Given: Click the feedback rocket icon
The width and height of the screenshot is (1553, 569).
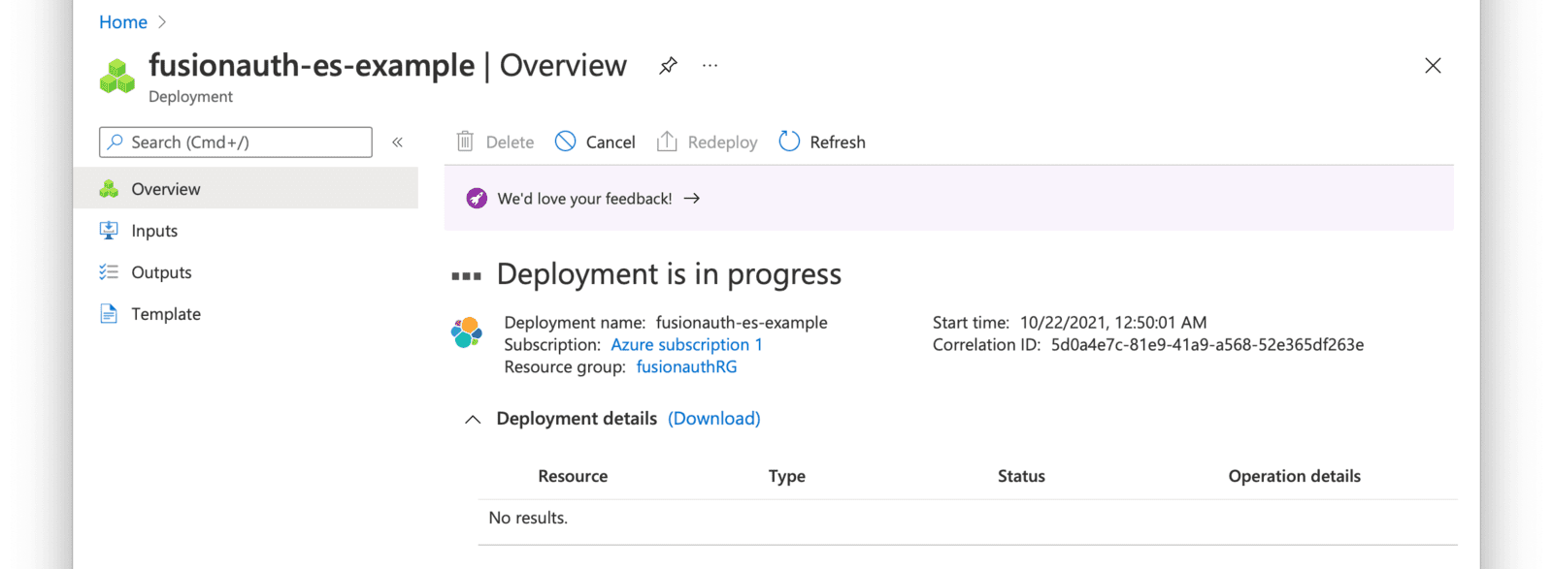Looking at the screenshot, I should coord(477,199).
